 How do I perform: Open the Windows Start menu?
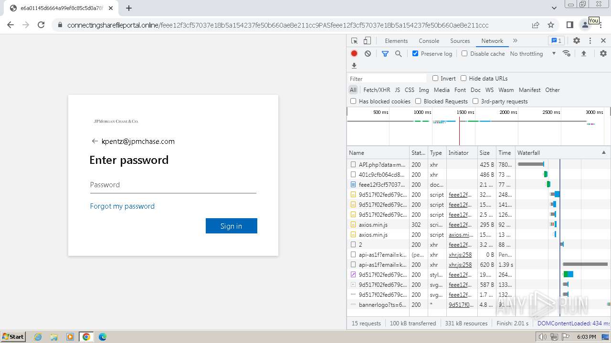tap(13, 337)
